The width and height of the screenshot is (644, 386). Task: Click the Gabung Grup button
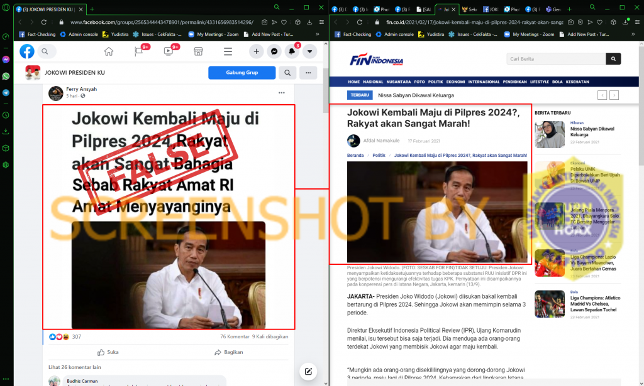click(242, 73)
